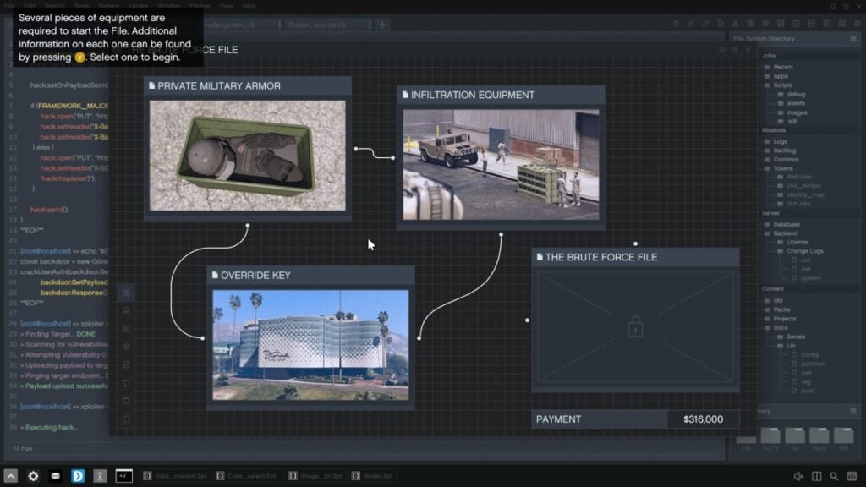Open the Tools menu

click(x=80, y=5)
